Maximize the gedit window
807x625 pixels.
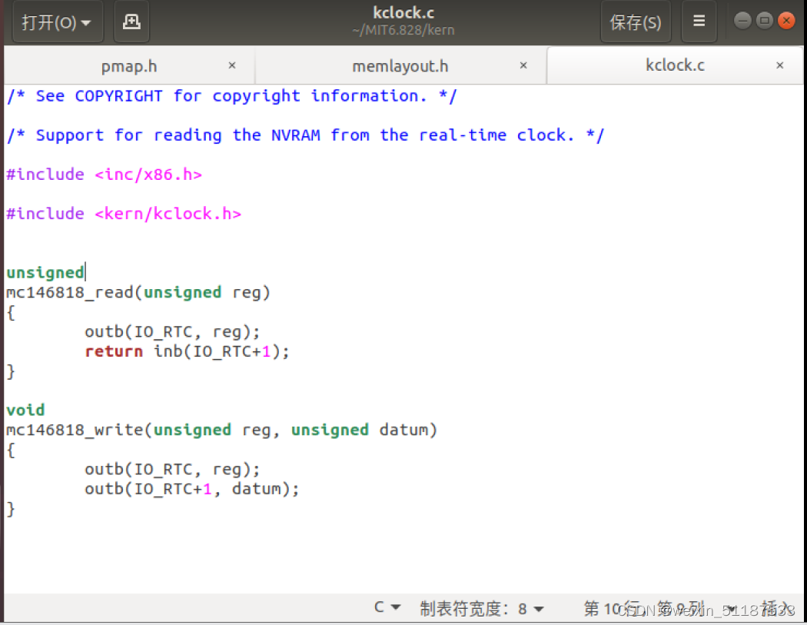(764, 21)
